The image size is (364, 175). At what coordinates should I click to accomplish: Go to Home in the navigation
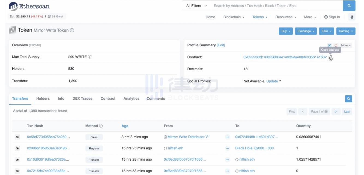210,17
